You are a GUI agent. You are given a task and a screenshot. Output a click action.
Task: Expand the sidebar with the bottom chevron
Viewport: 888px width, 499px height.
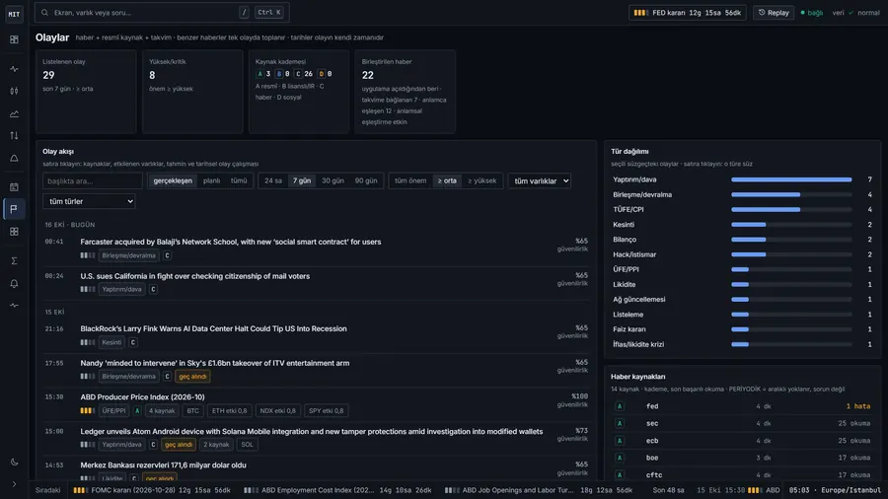tap(14, 485)
